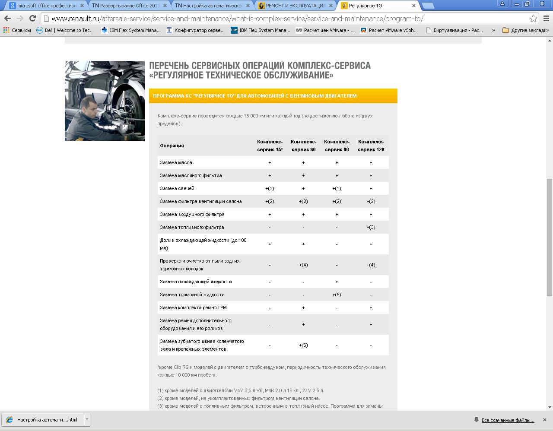The image size is (553, 431).
Task: Select the 'Замена тормозной жидкости' row label
Action: click(192, 295)
